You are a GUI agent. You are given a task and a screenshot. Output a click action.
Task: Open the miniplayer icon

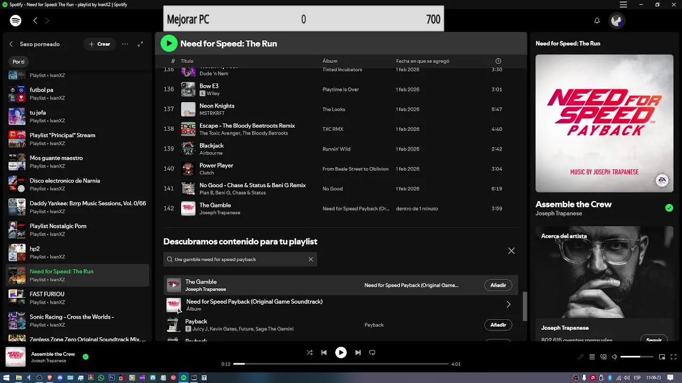click(x=662, y=357)
